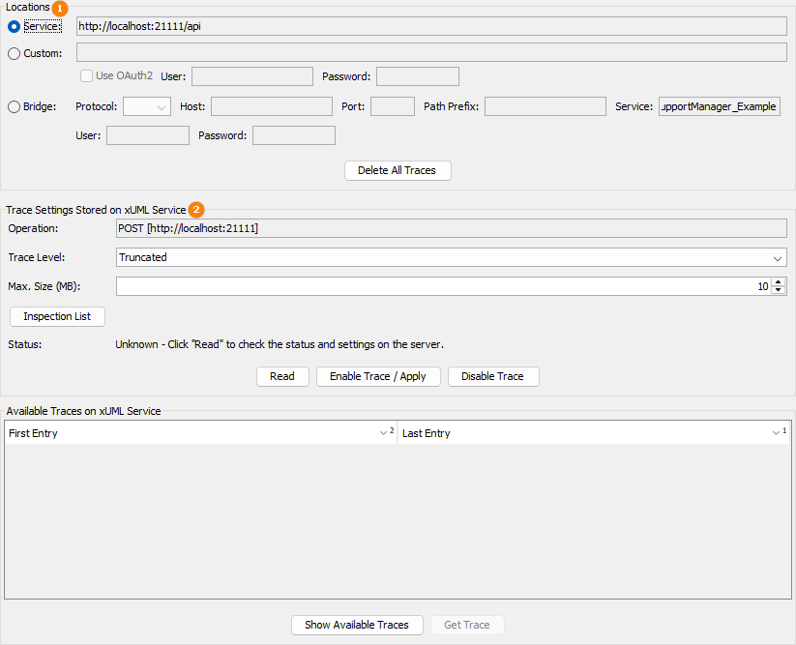Image resolution: width=796 pixels, height=645 pixels.
Task: Click the Disable Trace button
Action: [492, 376]
